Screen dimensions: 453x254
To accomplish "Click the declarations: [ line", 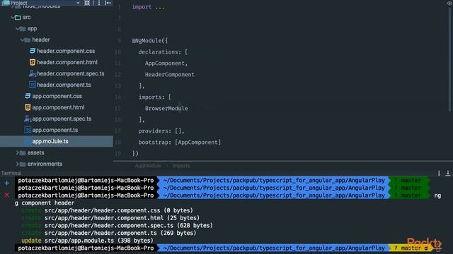I will tap(163, 52).
